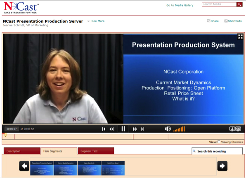Go to Media Gallery link
Screen dimensions: 246x178
[x=180, y=5]
